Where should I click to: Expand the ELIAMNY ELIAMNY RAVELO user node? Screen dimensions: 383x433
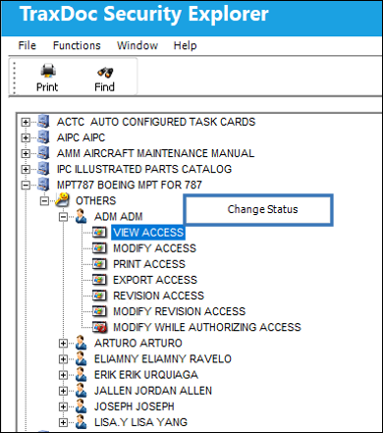64,359
